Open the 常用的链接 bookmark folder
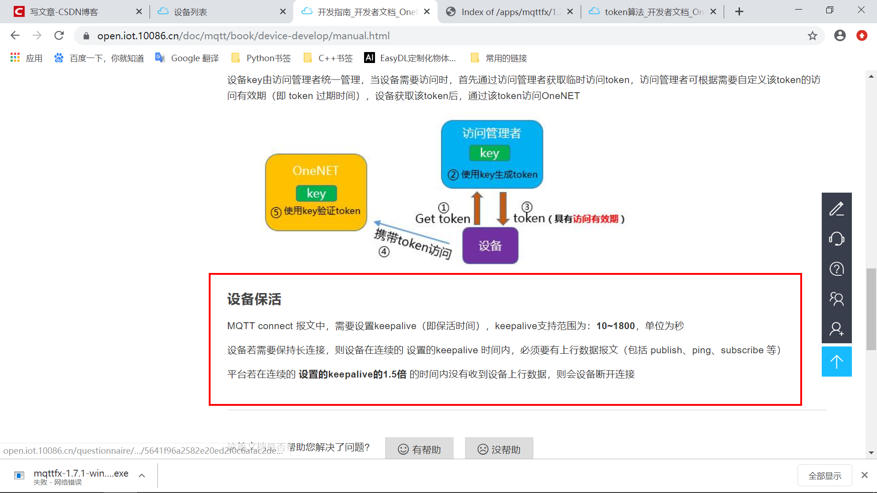The height and width of the screenshot is (493, 877). click(499, 58)
